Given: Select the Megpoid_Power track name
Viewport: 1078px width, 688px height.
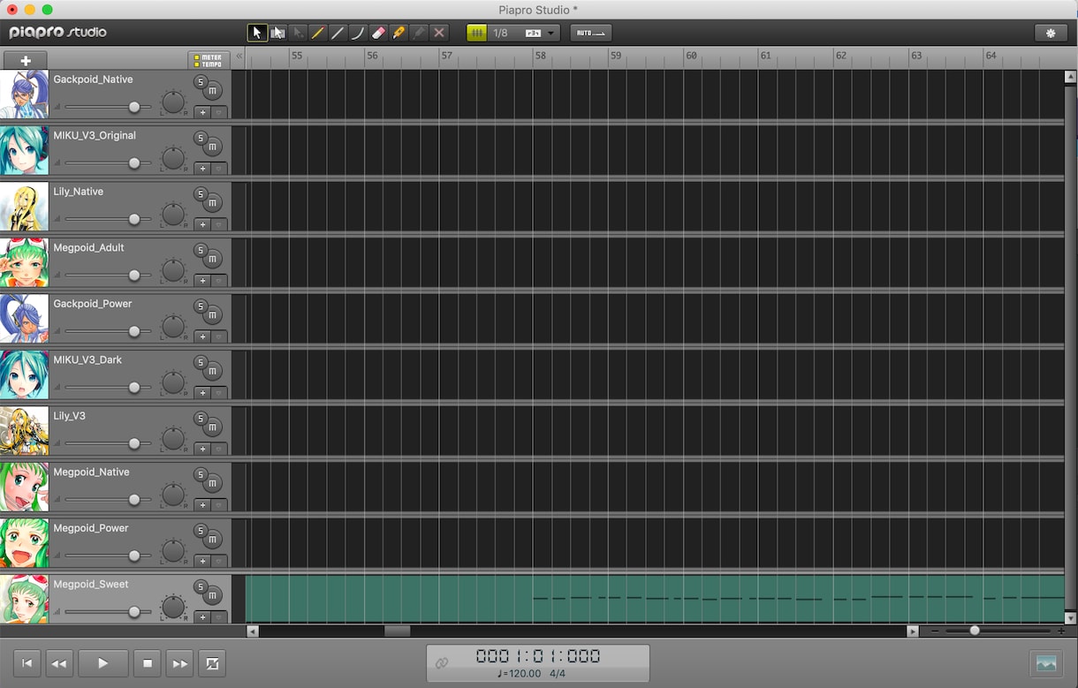Looking at the screenshot, I should (91, 528).
